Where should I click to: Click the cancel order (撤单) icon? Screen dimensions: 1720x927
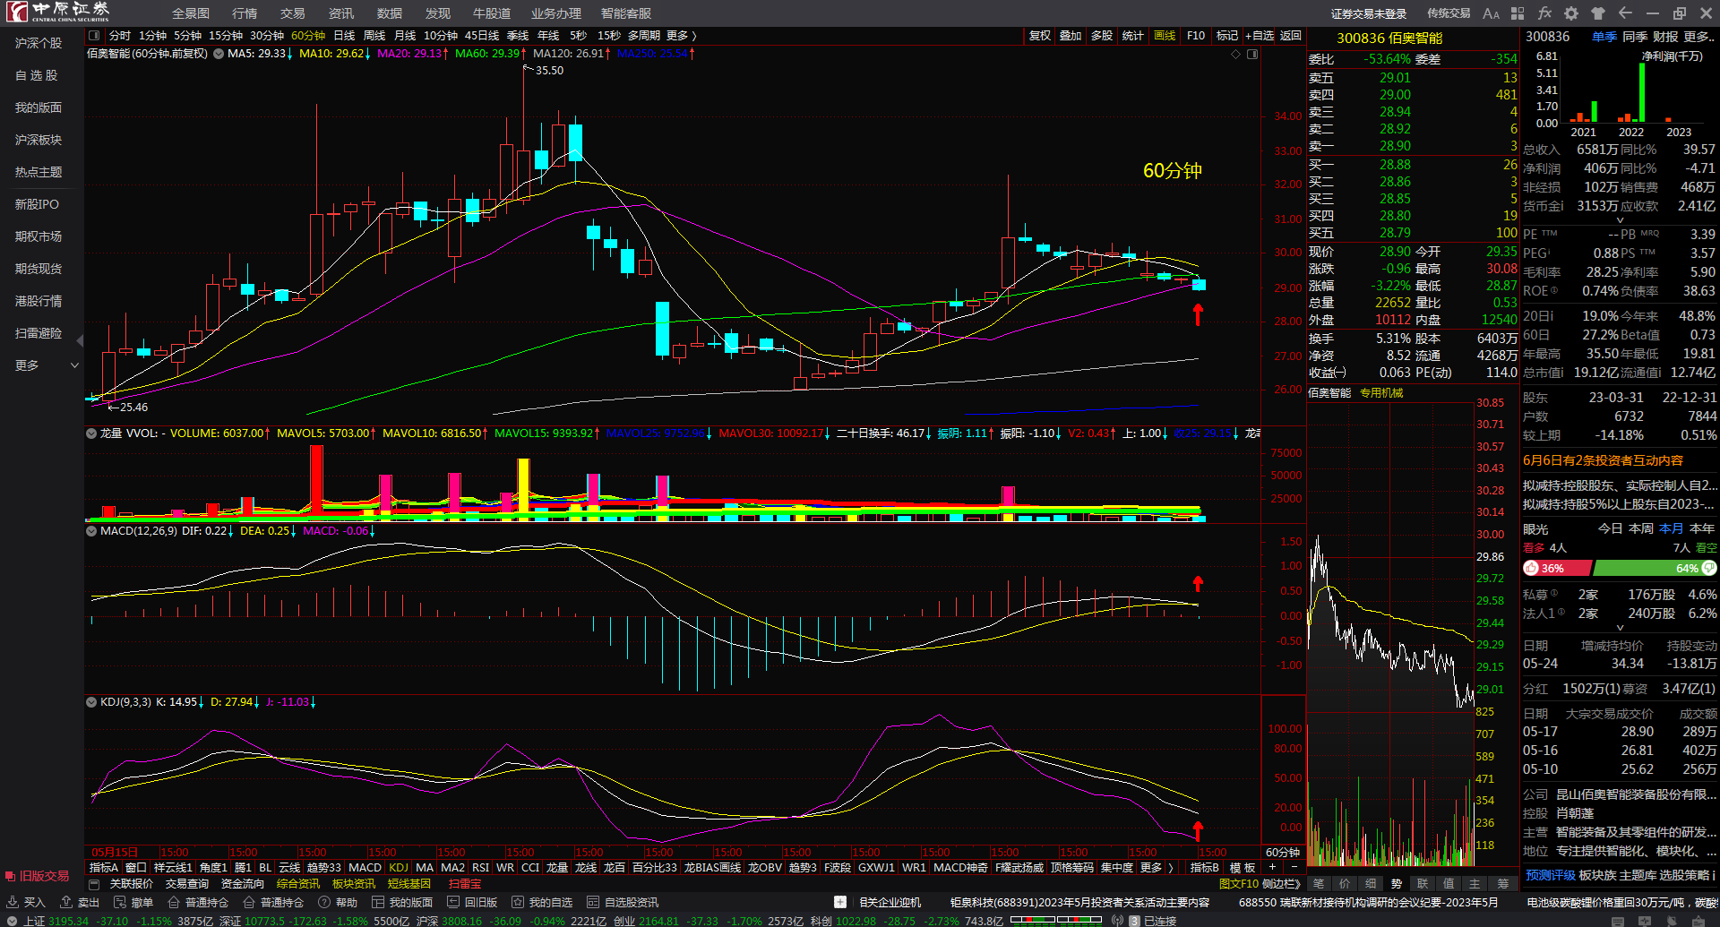pos(120,902)
